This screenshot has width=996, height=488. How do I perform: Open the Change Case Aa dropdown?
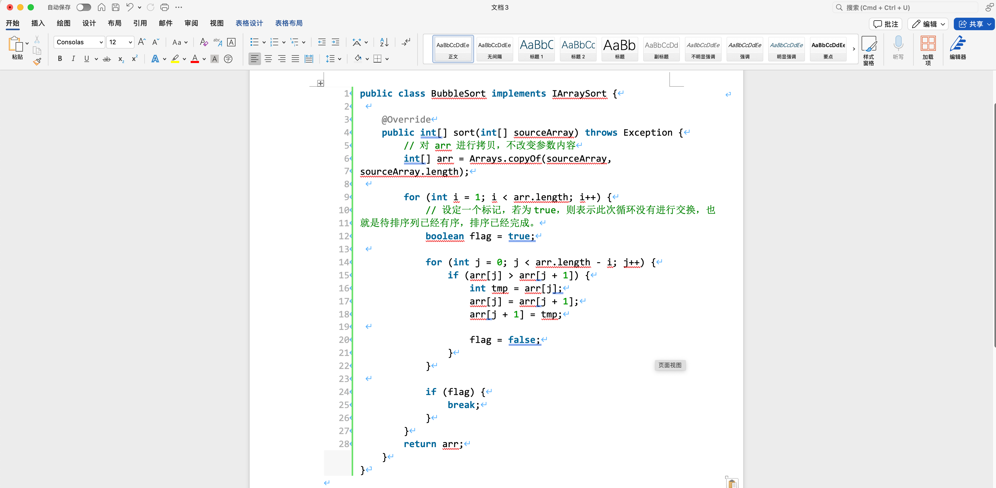[x=180, y=42]
